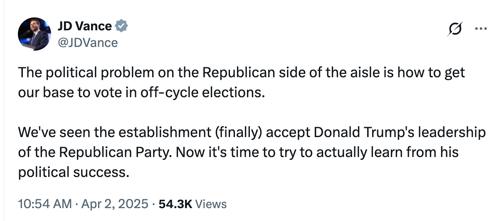Click the Views label
Viewport: 494px width, 221px height.
click(x=211, y=204)
